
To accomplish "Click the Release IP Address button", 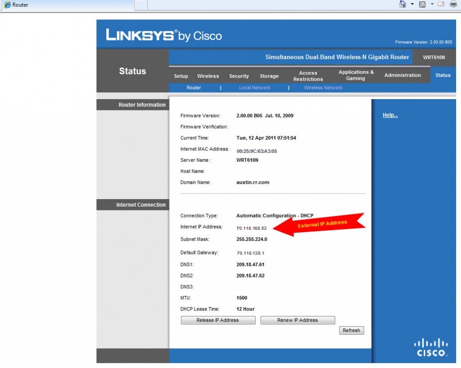I will (218, 320).
